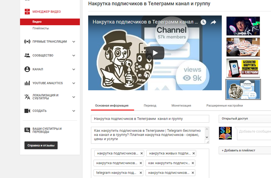This screenshot has height=178, width=271.
Task: Click the video title input field
Action: pos(150,119)
